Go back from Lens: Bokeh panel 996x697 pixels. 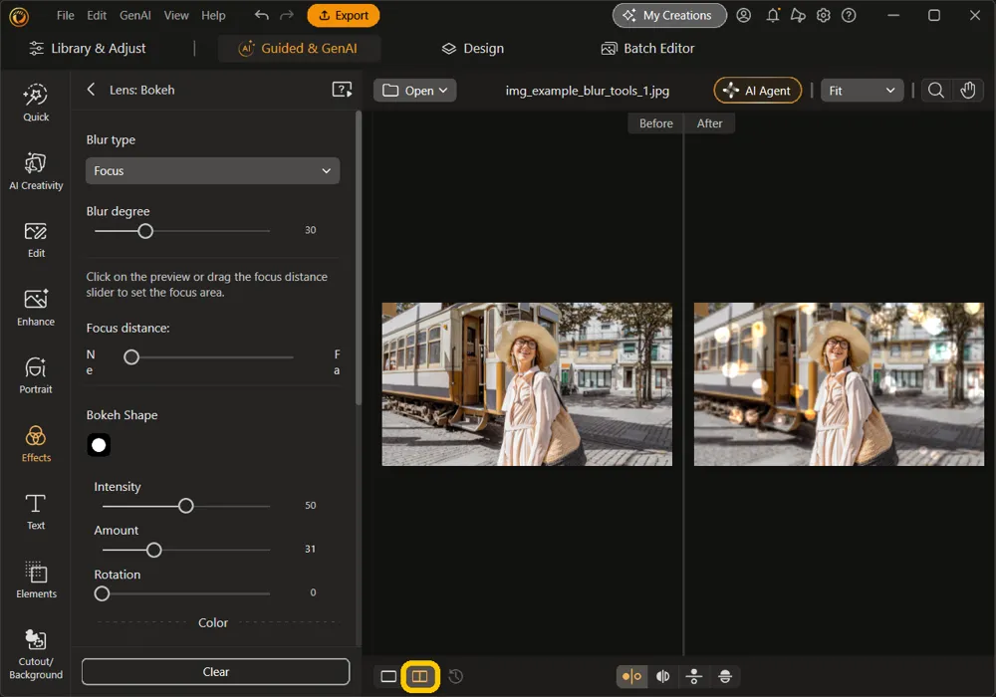[91, 90]
